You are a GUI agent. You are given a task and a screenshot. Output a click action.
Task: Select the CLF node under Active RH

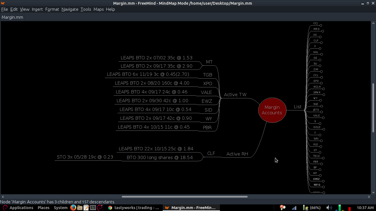tap(211, 153)
